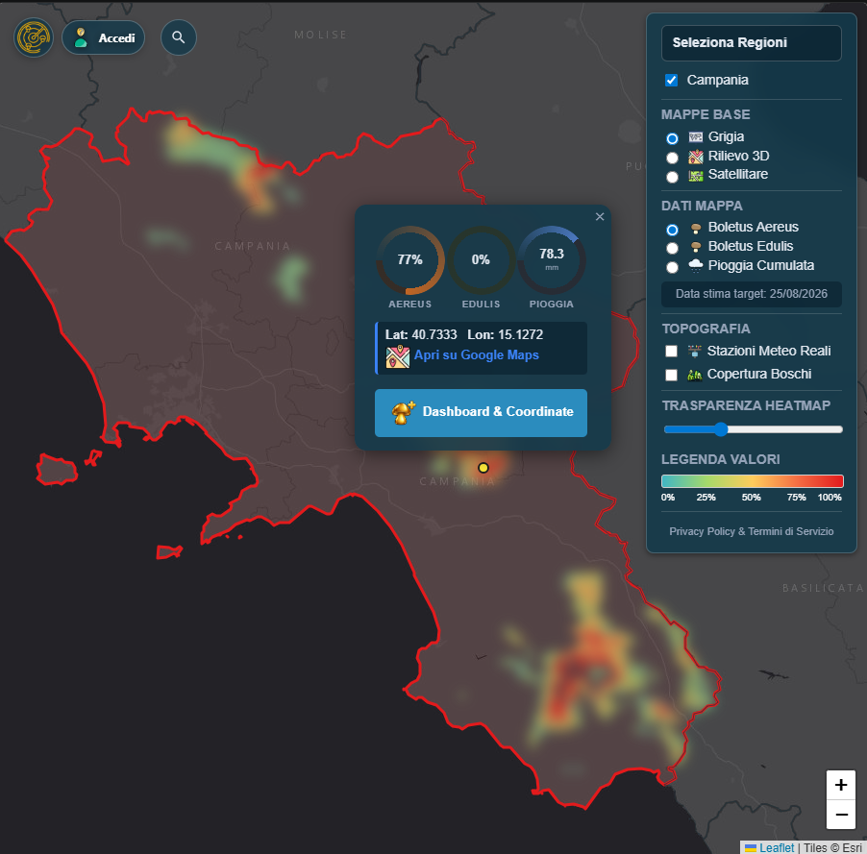Select the Boletus Aereus data radio

pos(672,230)
